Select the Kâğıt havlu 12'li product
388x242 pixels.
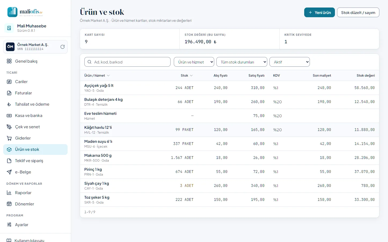tap(230, 130)
